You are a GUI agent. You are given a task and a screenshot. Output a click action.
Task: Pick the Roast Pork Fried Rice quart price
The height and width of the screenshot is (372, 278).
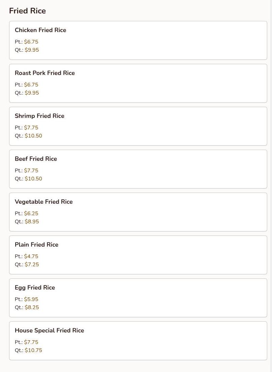click(x=32, y=93)
